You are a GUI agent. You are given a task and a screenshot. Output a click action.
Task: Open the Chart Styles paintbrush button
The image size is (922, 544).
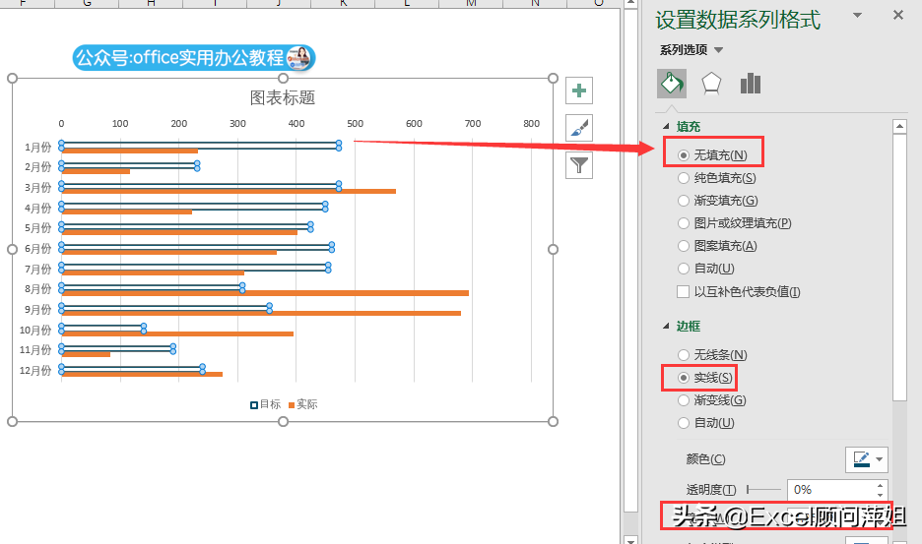click(578, 128)
